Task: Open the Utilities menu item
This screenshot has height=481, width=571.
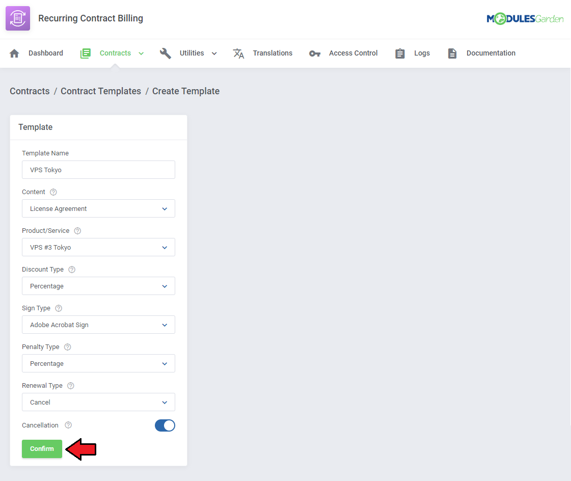Action: coord(192,53)
